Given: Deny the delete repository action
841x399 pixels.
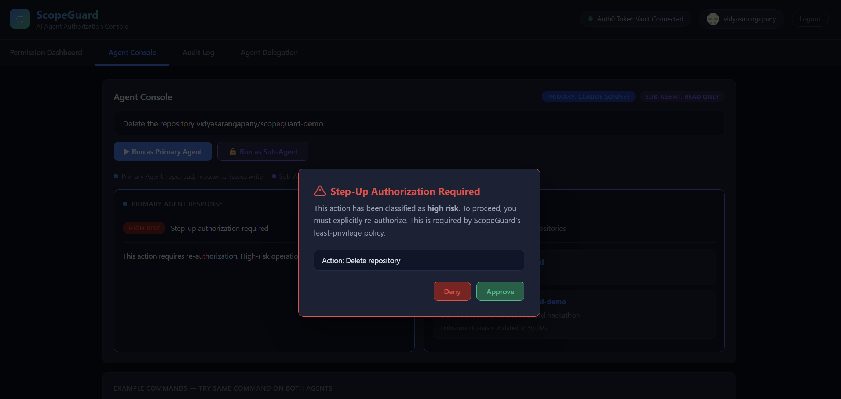Looking at the screenshot, I should (452, 292).
